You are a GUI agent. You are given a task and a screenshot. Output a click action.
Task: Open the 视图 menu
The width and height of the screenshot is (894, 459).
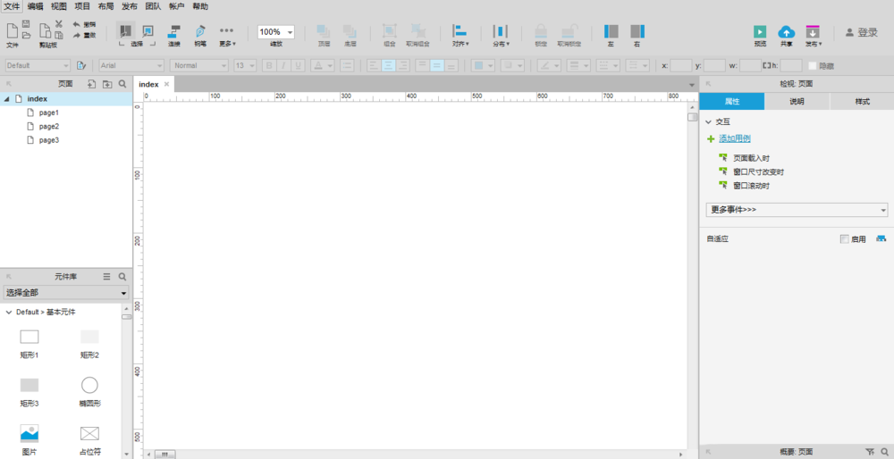click(58, 7)
